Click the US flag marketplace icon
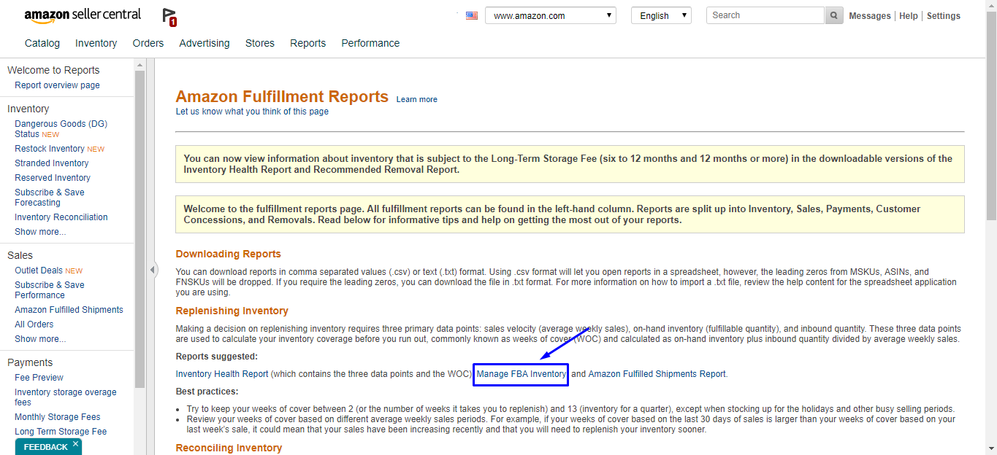997x455 pixels. pyautogui.click(x=472, y=15)
